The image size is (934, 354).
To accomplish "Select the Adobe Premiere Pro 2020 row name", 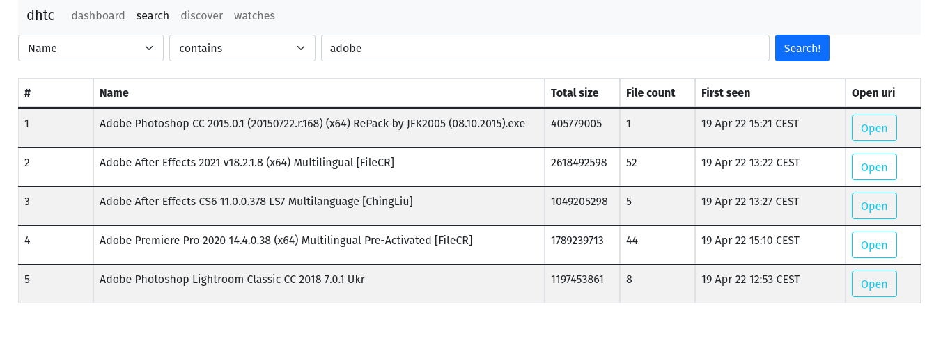I will (x=286, y=241).
